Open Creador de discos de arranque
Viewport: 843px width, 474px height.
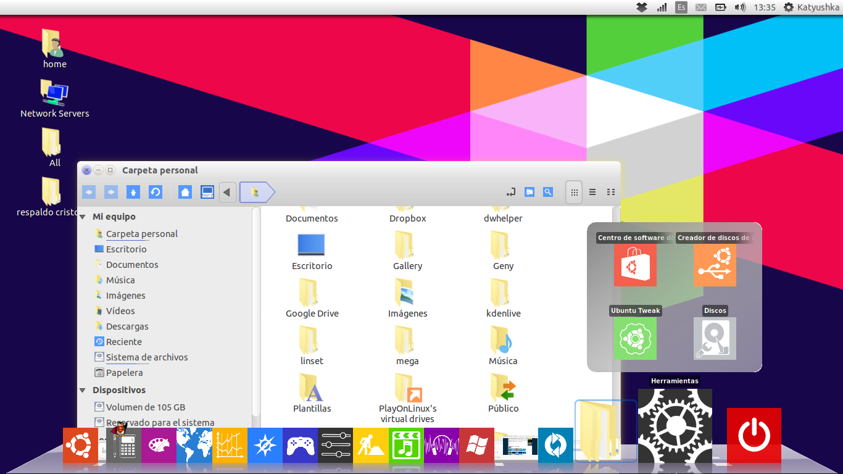click(715, 264)
